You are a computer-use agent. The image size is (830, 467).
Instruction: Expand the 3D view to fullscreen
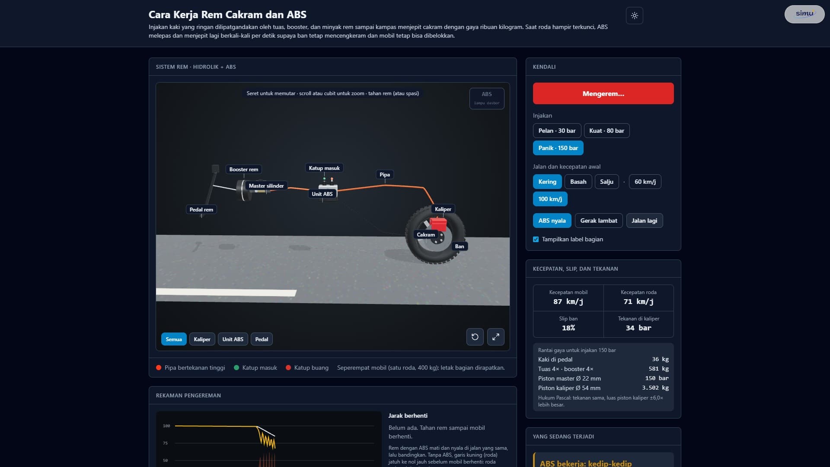click(x=495, y=337)
